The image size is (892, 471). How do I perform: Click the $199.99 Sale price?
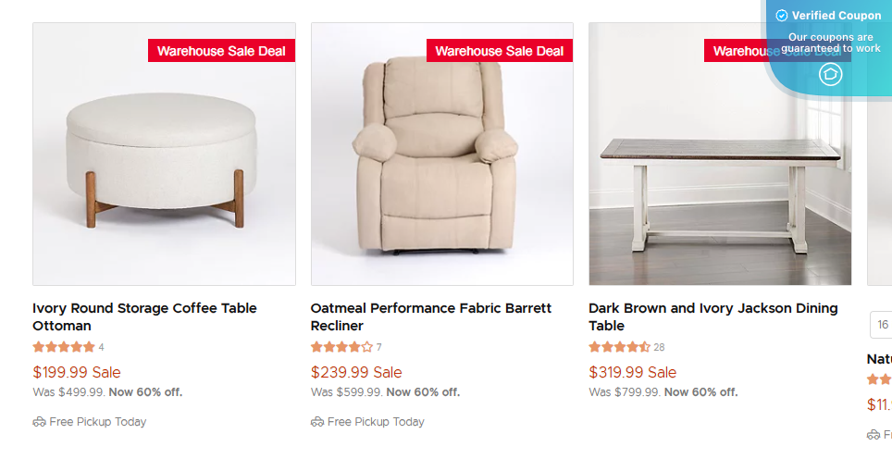coord(77,372)
